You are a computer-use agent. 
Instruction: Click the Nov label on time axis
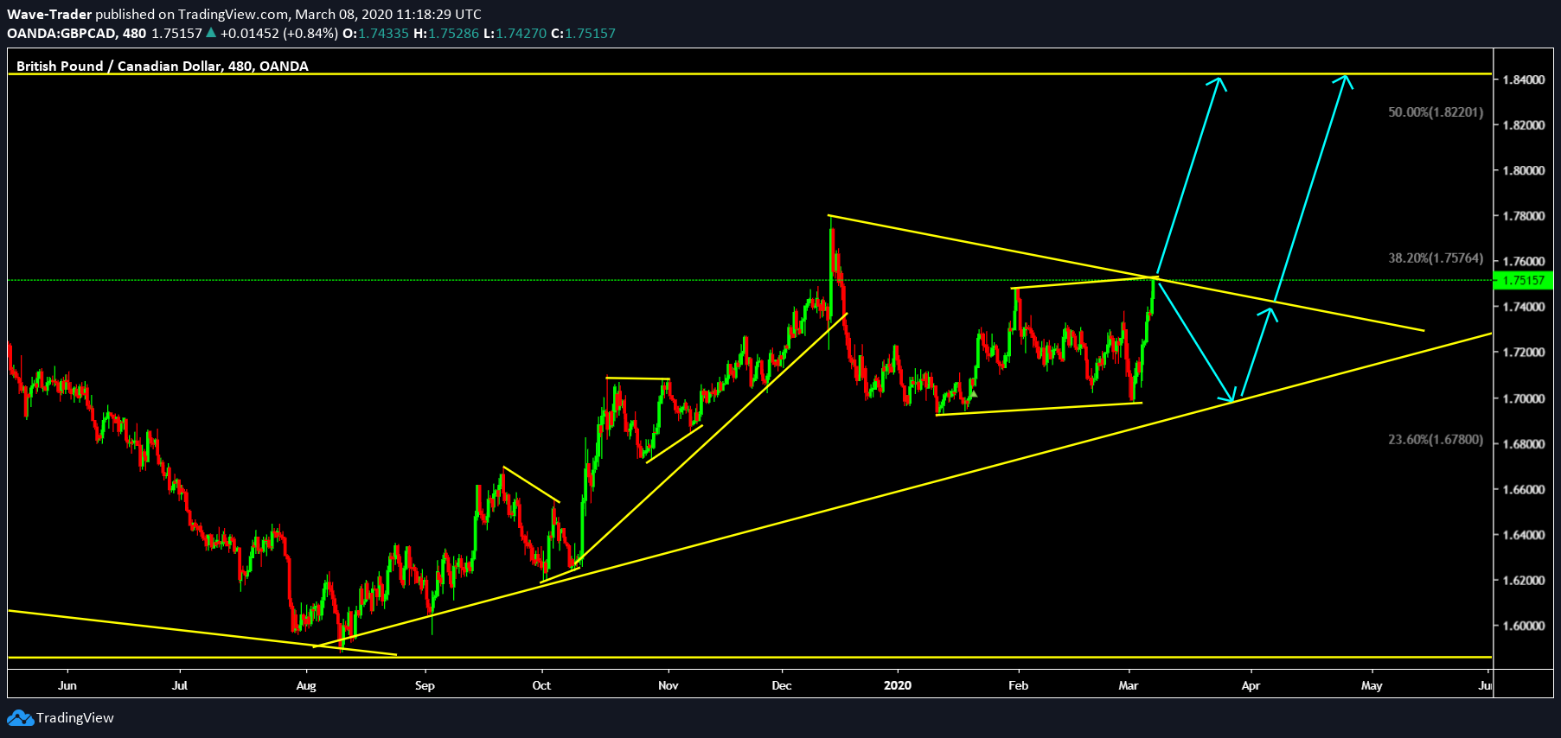(x=669, y=685)
